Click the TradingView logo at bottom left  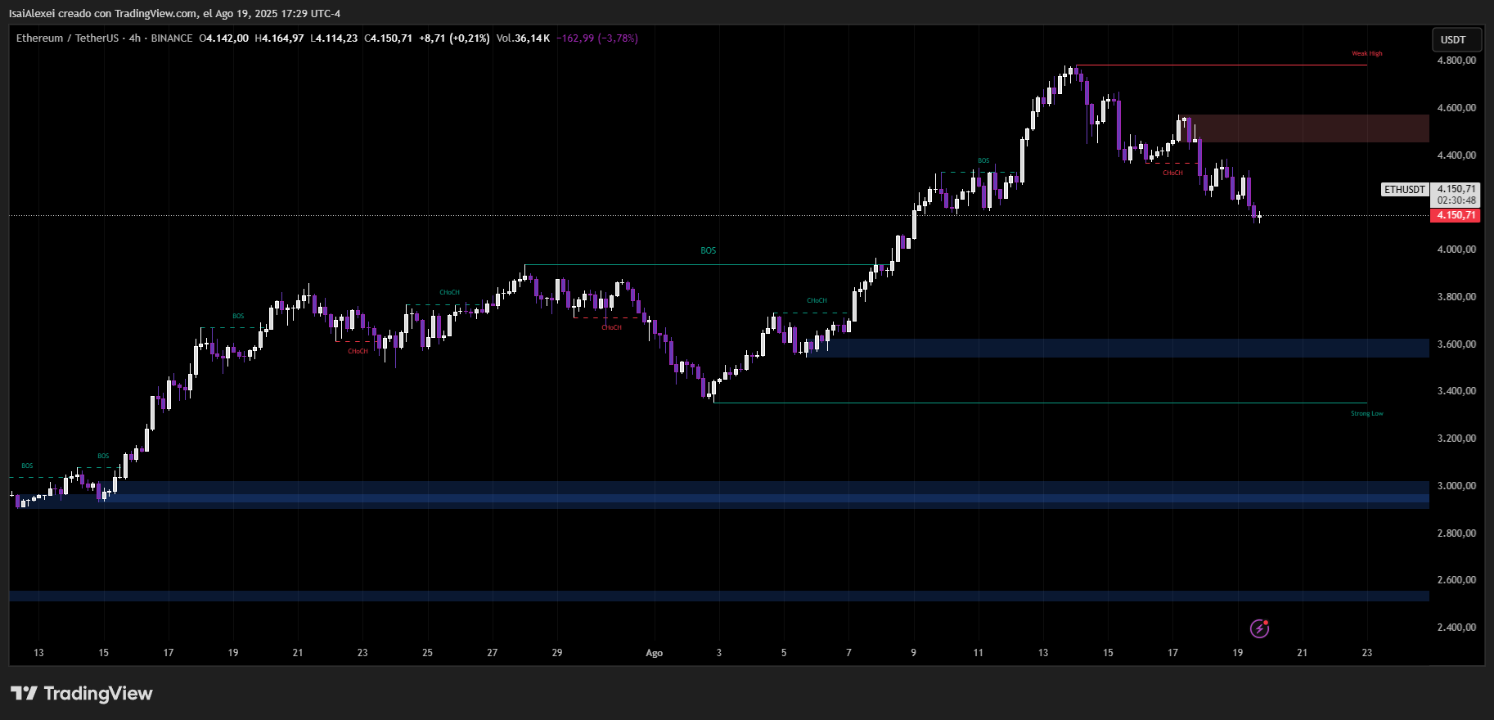click(82, 694)
